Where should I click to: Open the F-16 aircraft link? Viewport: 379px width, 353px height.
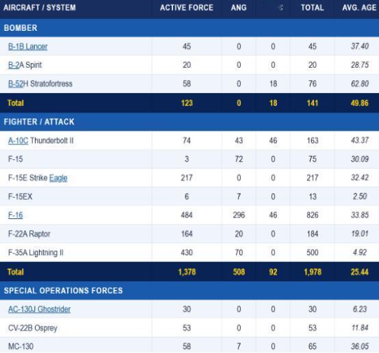pyautogui.click(x=16, y=215)
